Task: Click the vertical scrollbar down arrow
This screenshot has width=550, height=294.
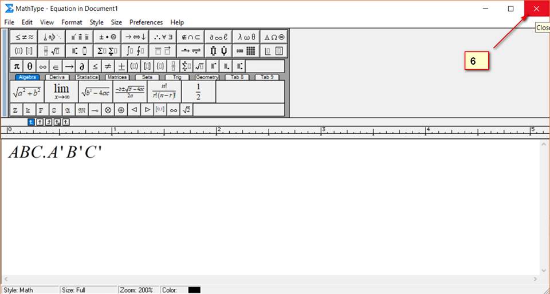Action: 544,271
